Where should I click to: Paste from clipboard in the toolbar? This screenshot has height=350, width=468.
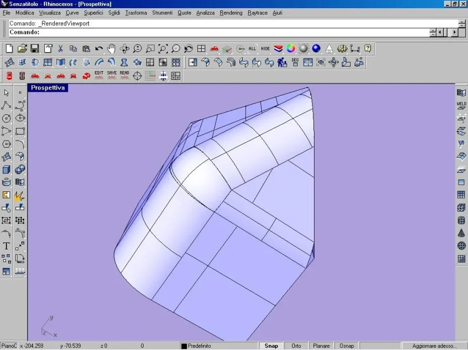point(86,48)
